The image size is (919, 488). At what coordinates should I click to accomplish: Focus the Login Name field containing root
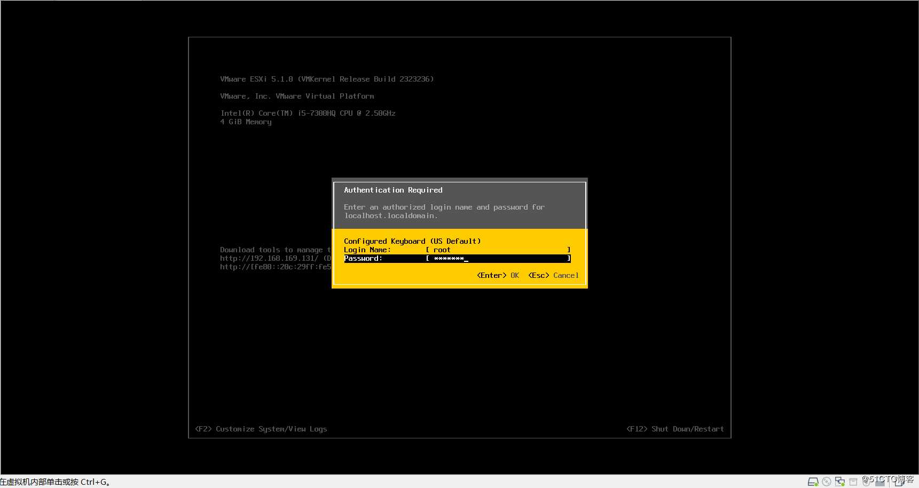pos(498,250)
